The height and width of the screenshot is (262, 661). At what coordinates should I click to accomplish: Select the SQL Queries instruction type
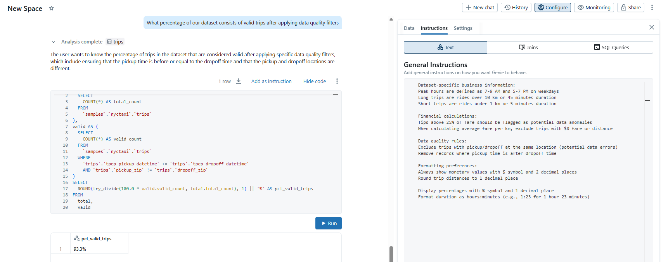[611, 47]
